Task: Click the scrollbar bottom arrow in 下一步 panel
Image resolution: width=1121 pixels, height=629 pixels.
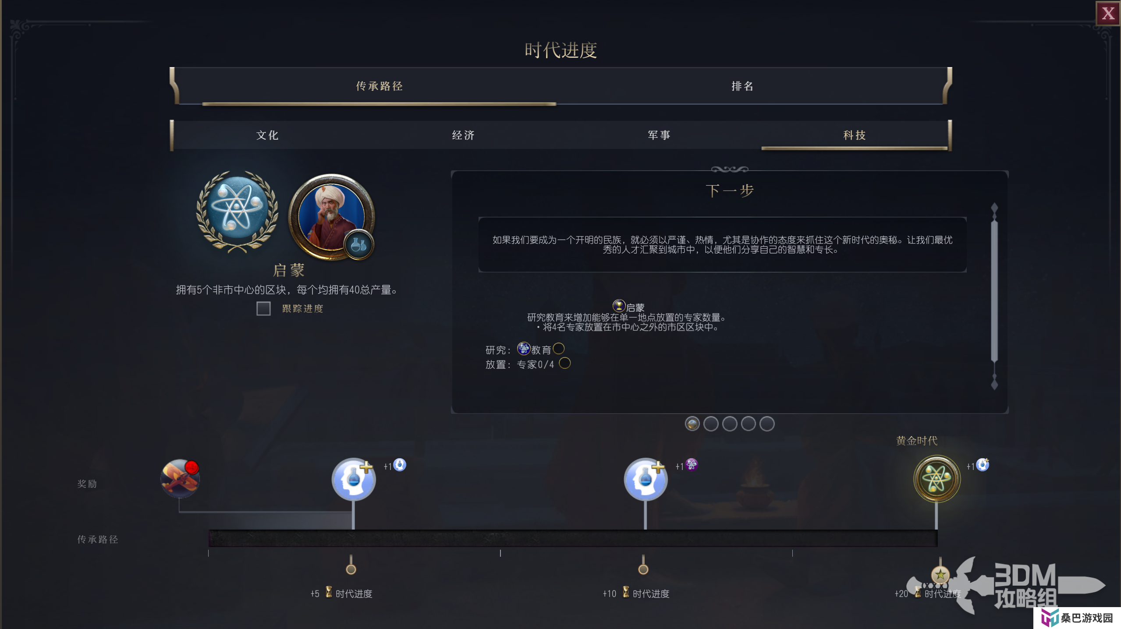Action: pyautogui.click(x=994, y=383)
